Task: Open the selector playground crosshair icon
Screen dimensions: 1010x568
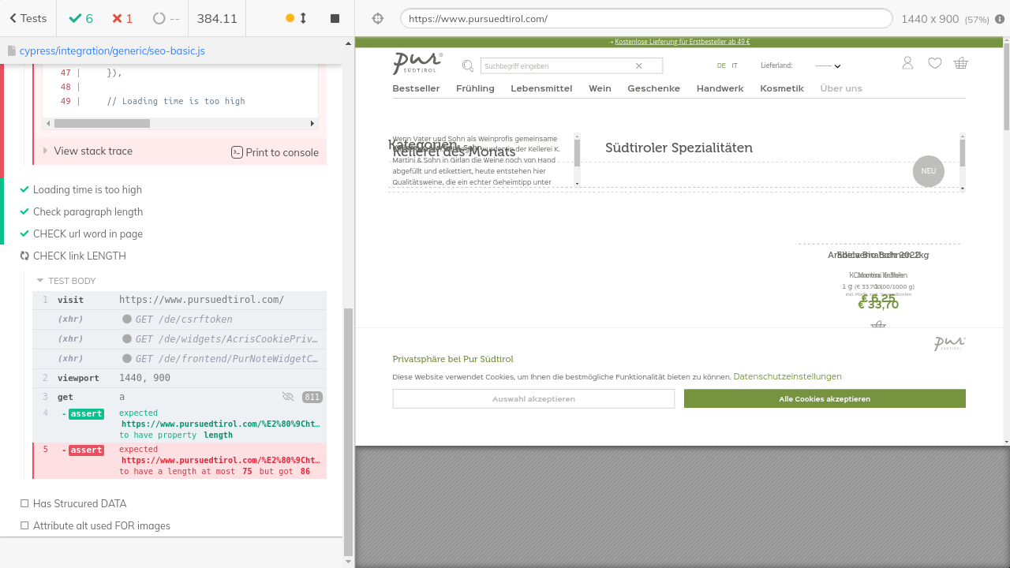Action: point(377,18)
